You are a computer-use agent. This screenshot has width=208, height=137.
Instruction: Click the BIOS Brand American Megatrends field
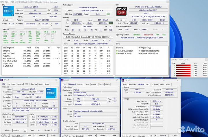coord(95,111)
